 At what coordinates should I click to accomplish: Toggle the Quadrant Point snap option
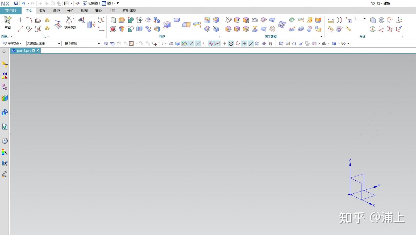238,43
